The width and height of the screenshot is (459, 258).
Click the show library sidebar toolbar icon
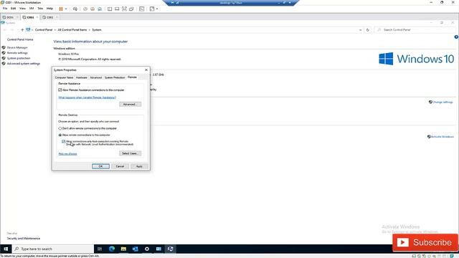click(x=110, y=9)
